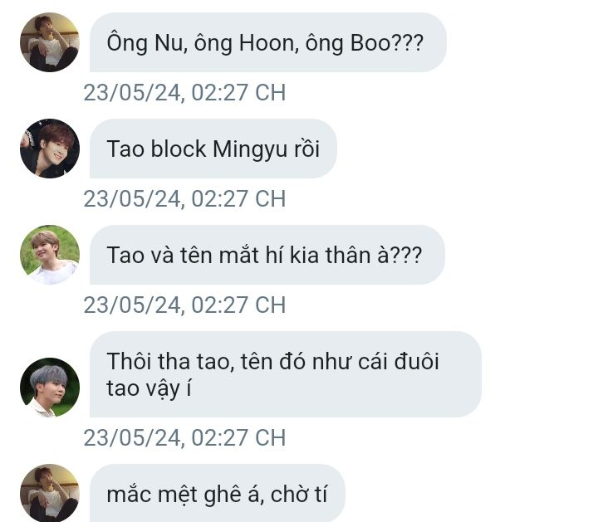
Task: Tap timestamp beneath "Thôi tha tao" message
Action: pyautogui.click(x=184, y=437)
